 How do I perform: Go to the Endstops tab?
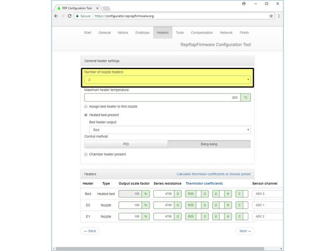point(142,33)
